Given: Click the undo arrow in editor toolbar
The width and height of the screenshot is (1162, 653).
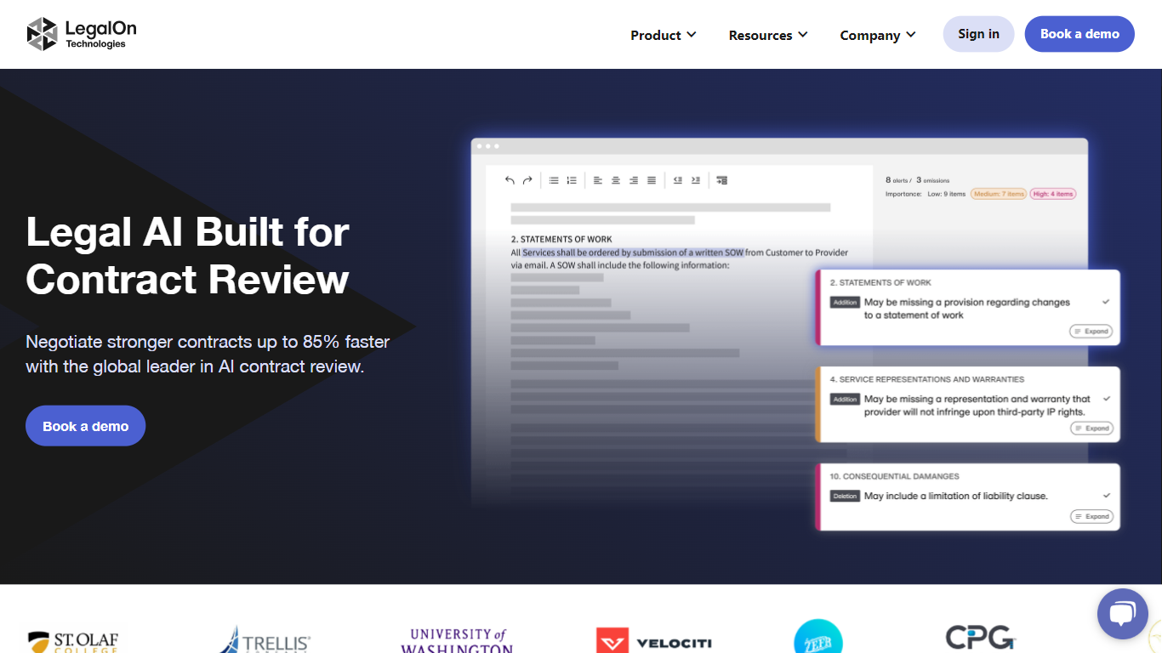Looking at the screenshot, I should coord(510,180).
